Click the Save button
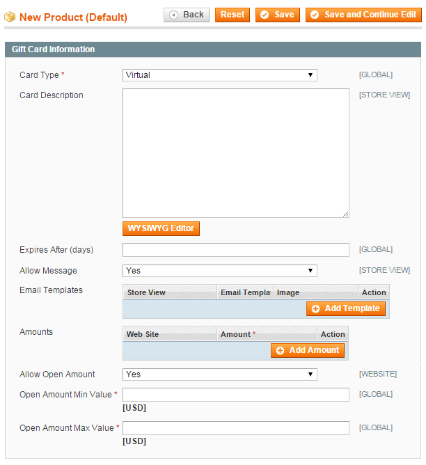Viewport: 426px width, 465px height. [278, 15]
